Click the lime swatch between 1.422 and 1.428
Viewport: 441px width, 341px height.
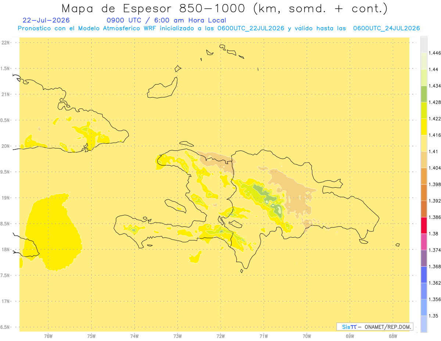(x=424, y=110)
